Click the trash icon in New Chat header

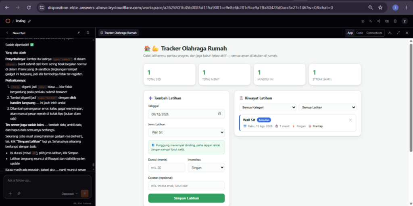tap(88, 33)
